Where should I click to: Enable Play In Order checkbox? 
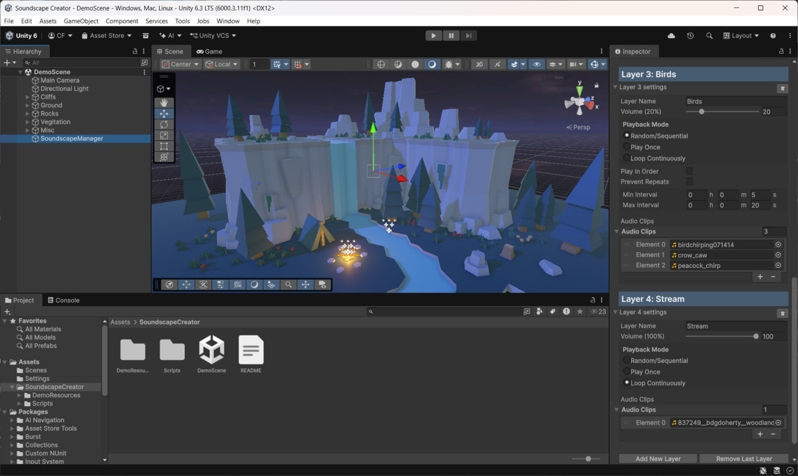point(689,172)
